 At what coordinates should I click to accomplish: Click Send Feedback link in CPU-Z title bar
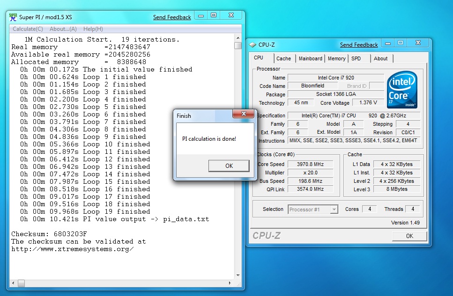pos(359,45)
